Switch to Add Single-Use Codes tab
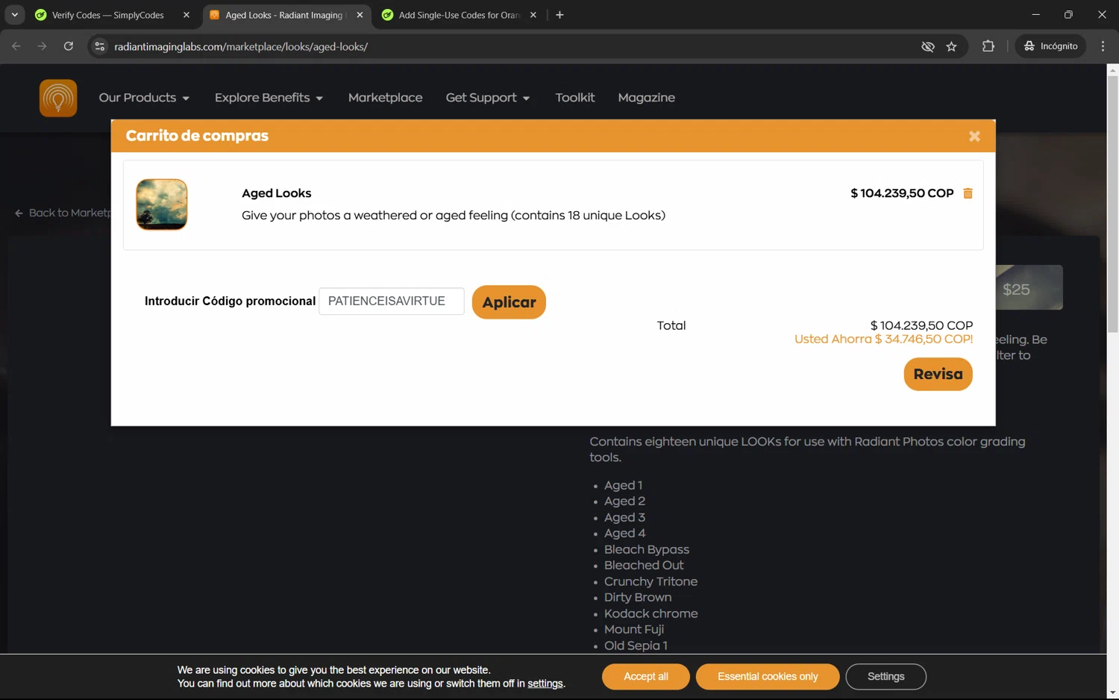Screen dimensions: 1119x700 (x=459, y=15)
